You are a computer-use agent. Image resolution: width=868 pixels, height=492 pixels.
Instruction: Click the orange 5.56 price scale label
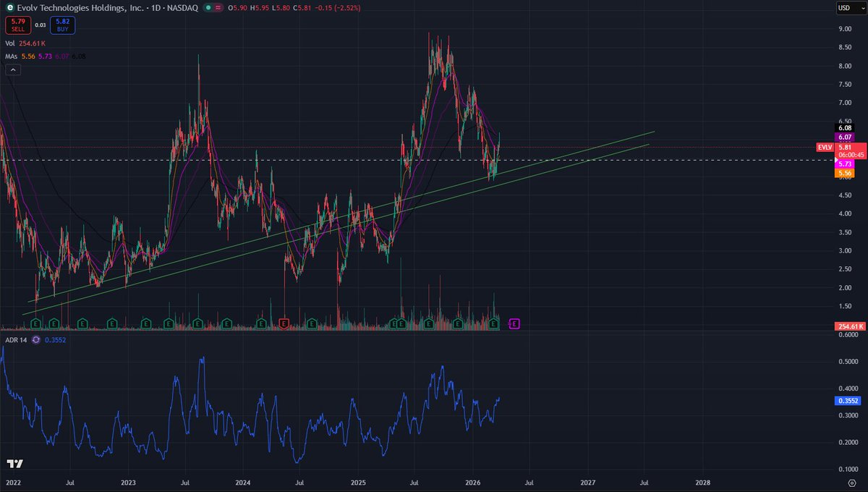click(x=845, y=174)
